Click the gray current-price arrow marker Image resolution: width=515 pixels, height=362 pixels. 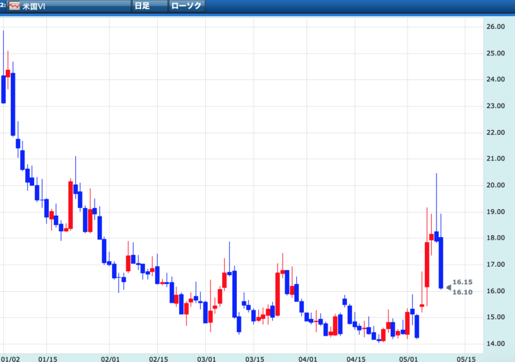[x=449, y=288]
